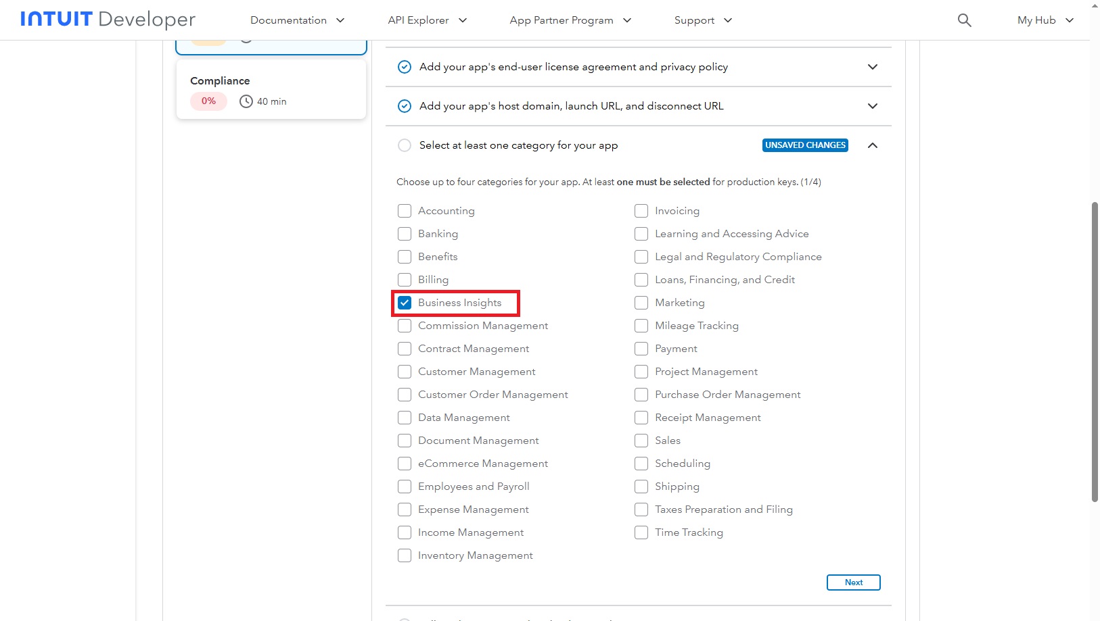
Task: Click the Intuit Developer logo
Action: pyautogui.click(x=108, y=20)
